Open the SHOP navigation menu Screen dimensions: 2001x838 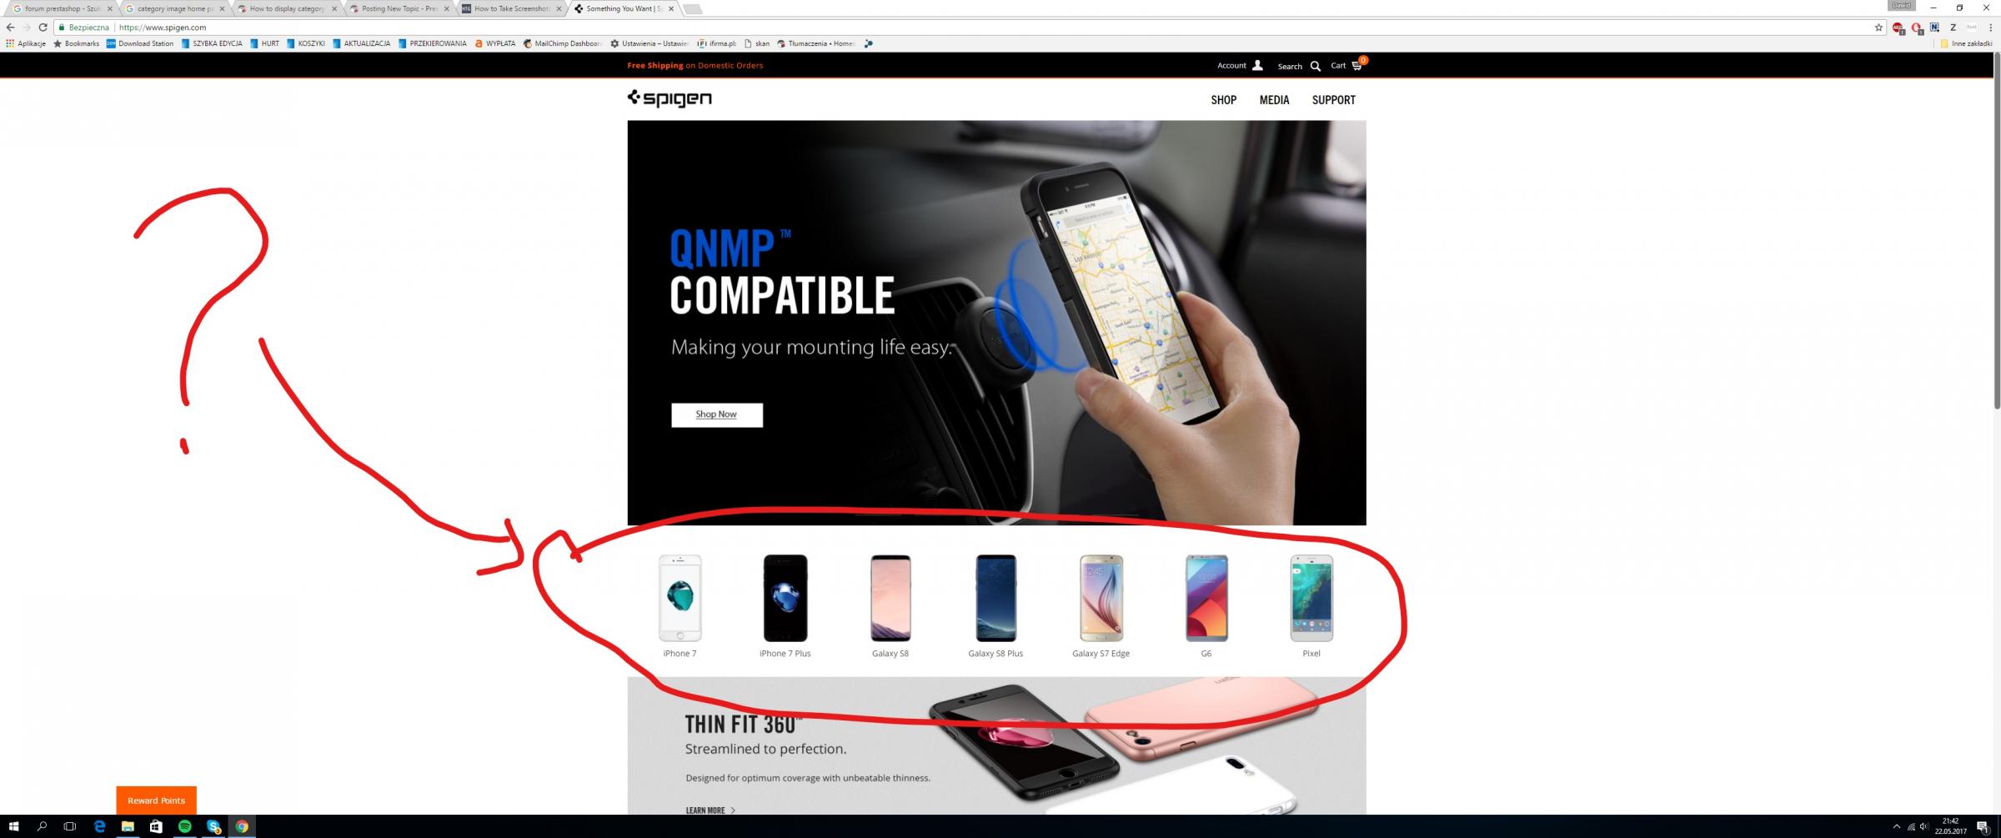(x=1223, y=100)
